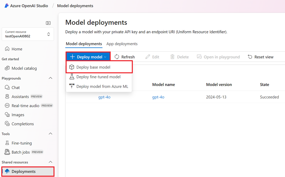
Task: Choose Deploy model from Azure ML
Action: [x=99, y=86]
